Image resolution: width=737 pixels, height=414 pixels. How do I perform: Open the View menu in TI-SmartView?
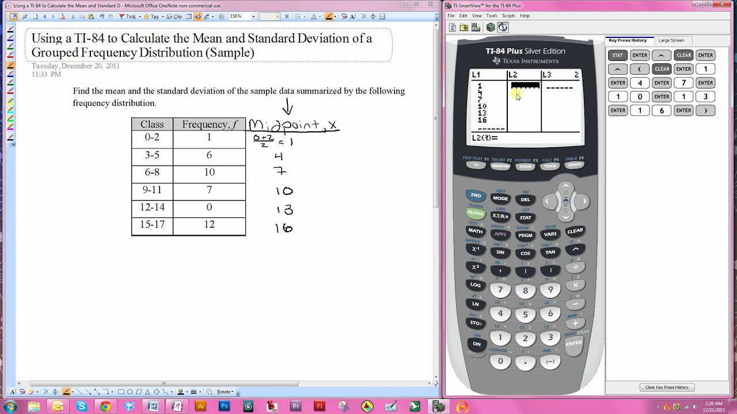[x=477, y=16]
